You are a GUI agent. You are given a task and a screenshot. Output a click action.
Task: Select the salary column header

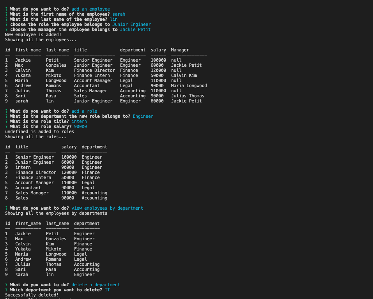point(158,50)
